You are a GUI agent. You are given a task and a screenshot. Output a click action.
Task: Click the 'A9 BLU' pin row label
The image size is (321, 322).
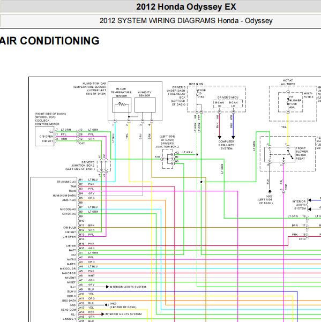click(x=87, y=289)
